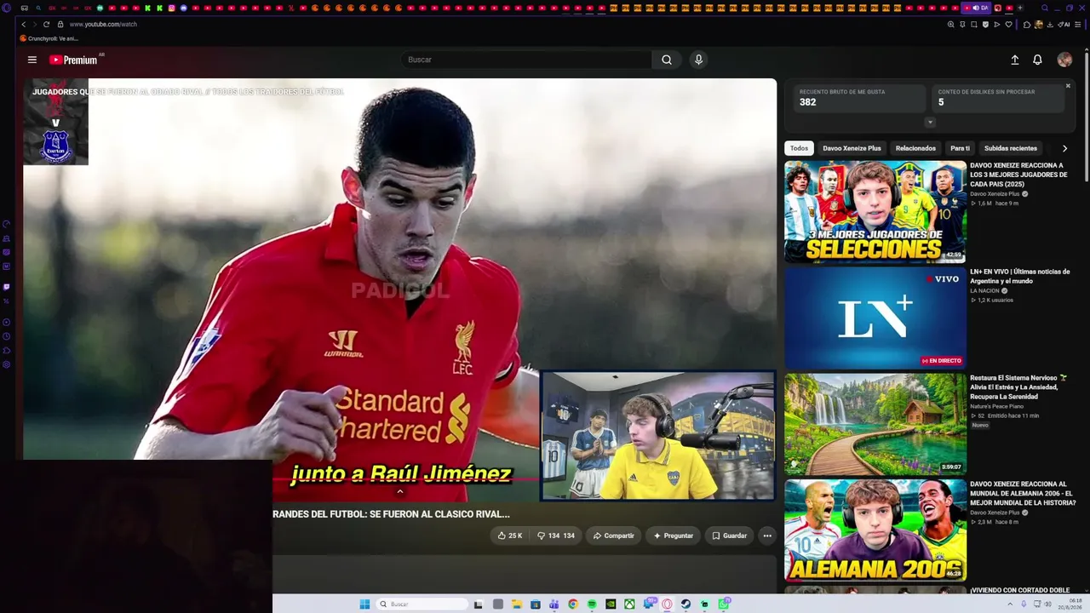Open YouTube notifications bell
Viewport: 1090px width, 613px height.
[x=1037, y=60]
